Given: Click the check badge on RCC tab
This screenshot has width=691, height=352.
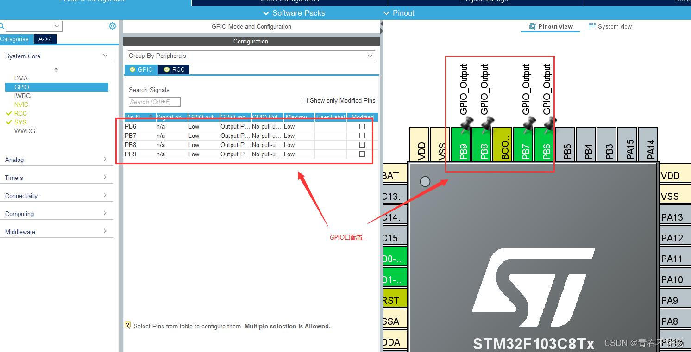Looking at the screenshot, I should click(x=166, y=69).
